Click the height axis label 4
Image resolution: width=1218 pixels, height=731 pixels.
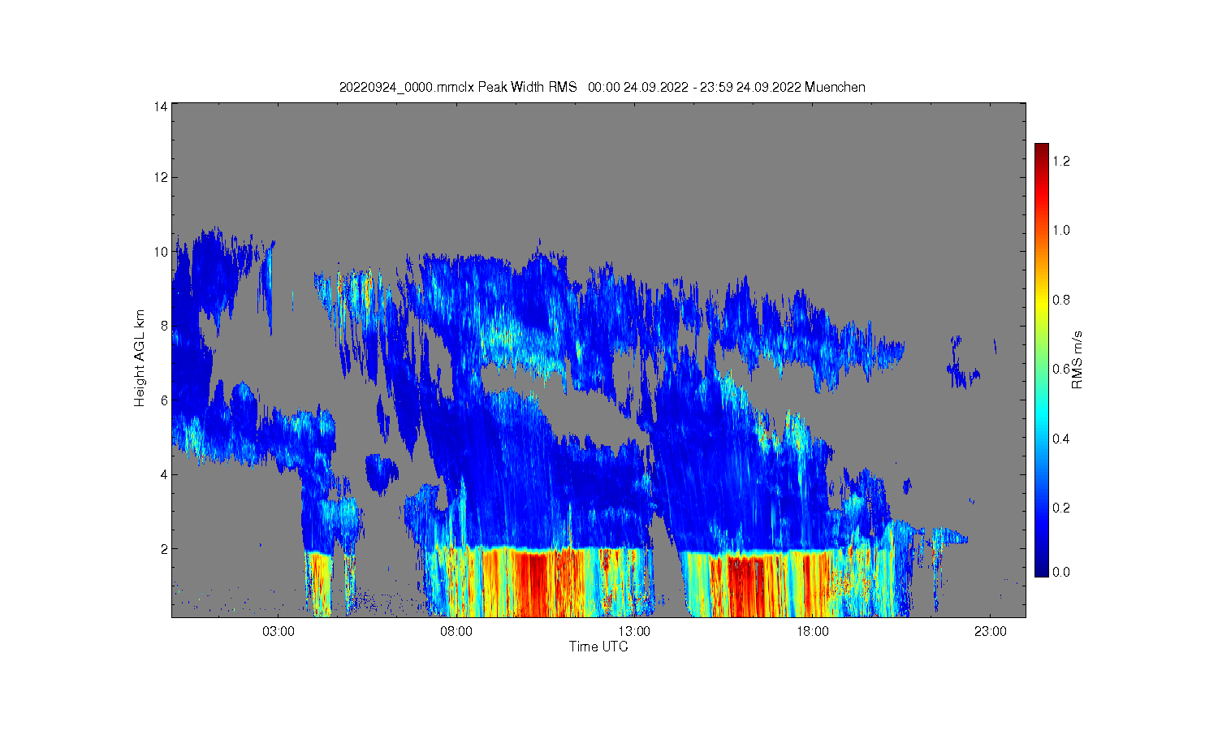click(x=165, y=474)
